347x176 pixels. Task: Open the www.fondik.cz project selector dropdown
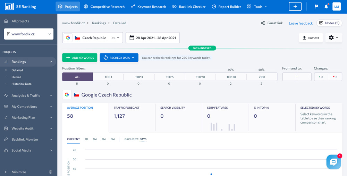[x=28, y=34]
